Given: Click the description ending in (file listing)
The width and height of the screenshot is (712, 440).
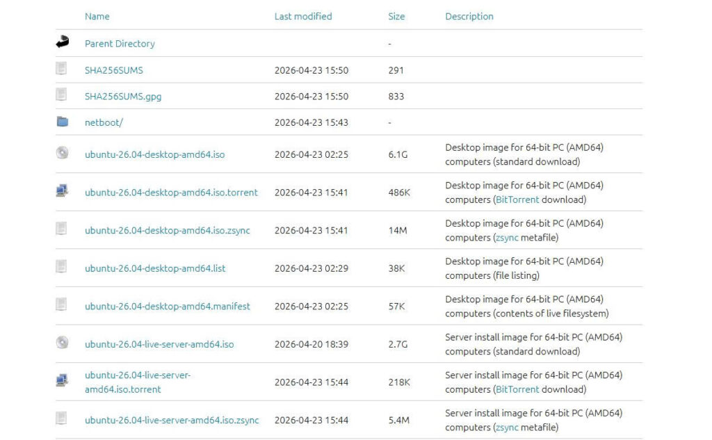Looking at the screenshot, I should 524,268.
